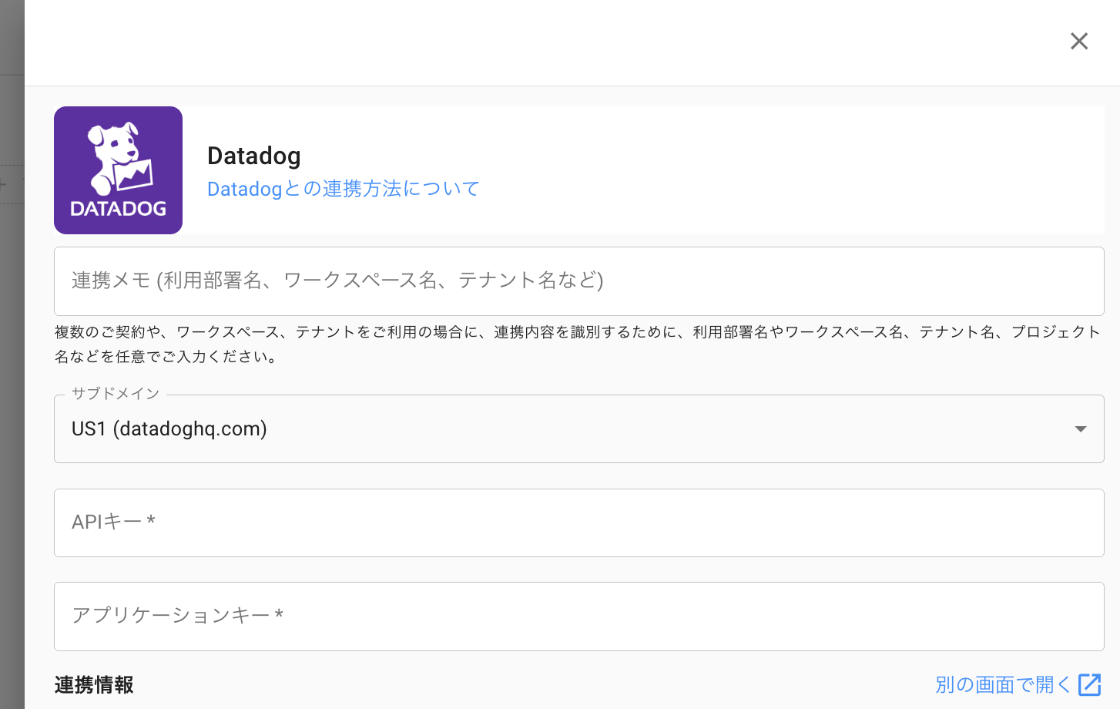The width and height of the screenshot is (1120, 709).
Task: Click the dropdown arrow in サブドメイン field
Action: pyautogui.click(x=1080, y=429)
